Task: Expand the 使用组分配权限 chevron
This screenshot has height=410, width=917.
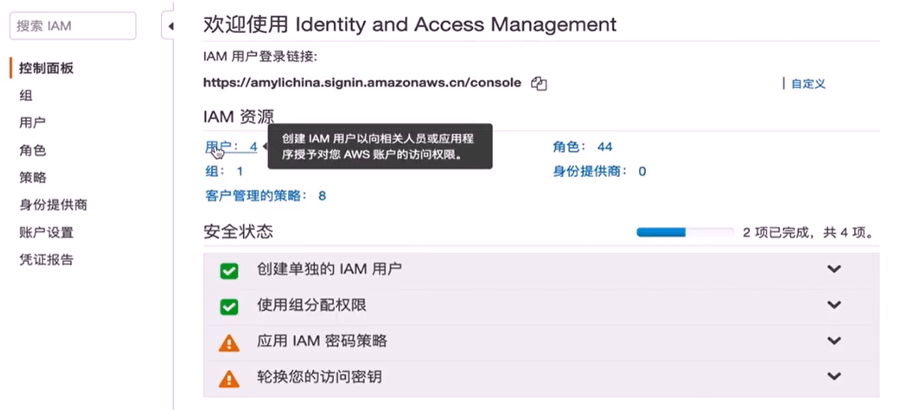Action: [834, 305]
